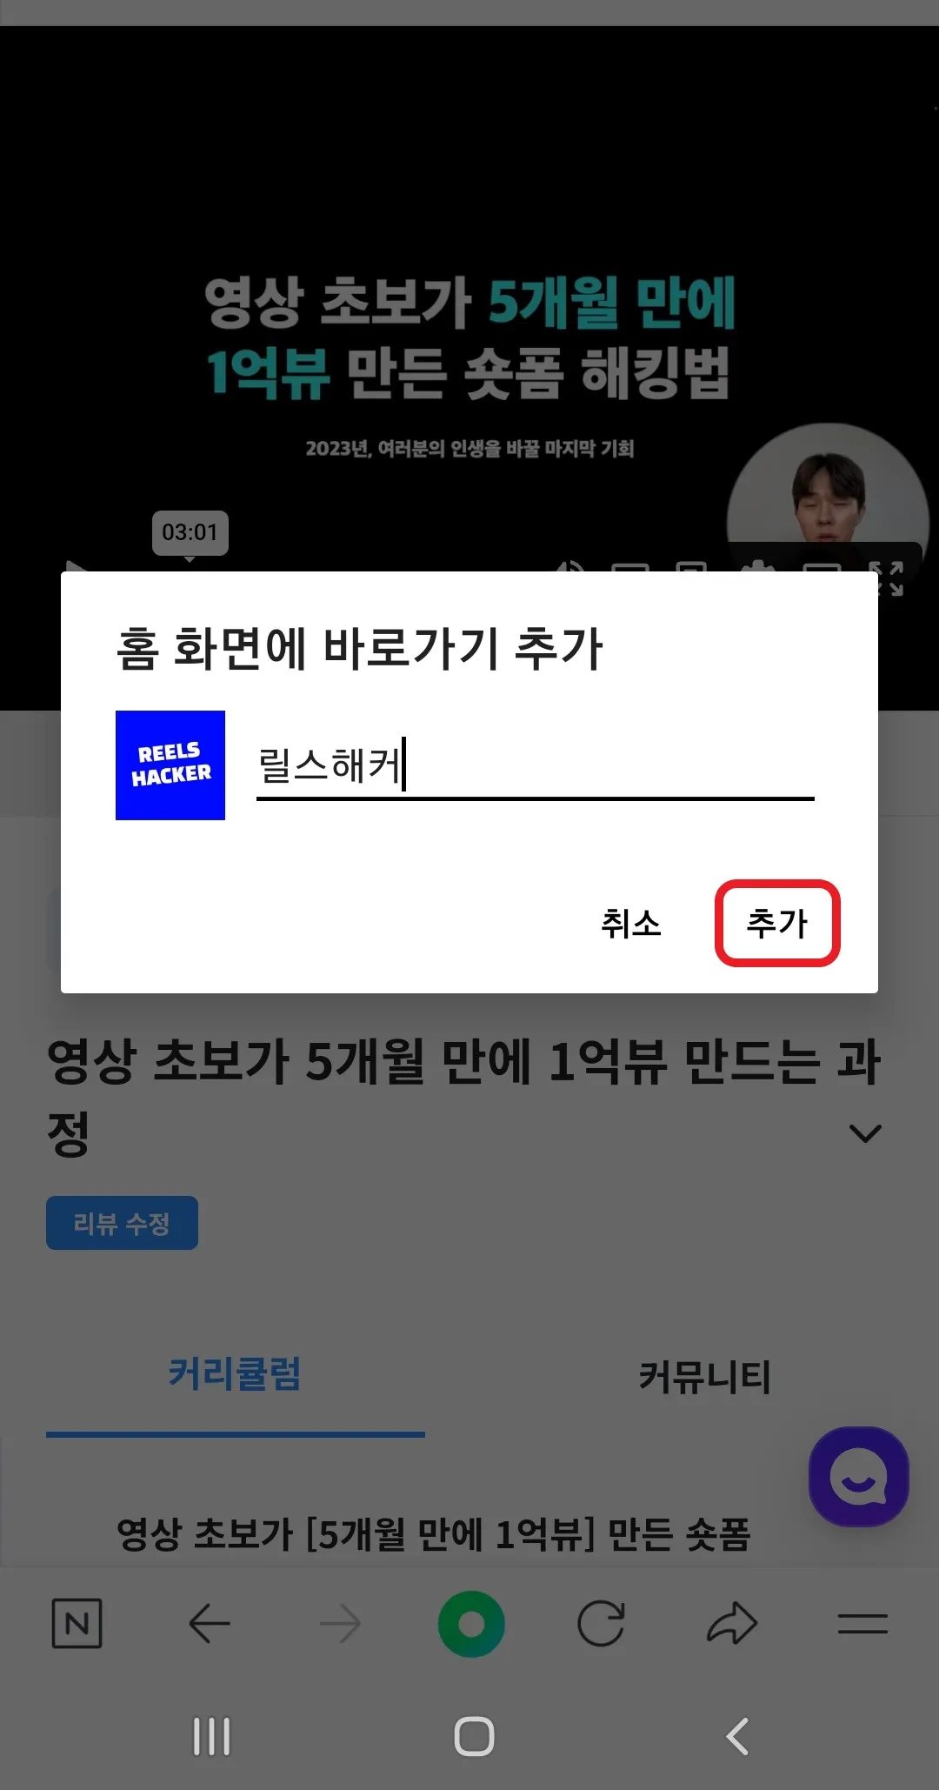Open the purple chat support bubble
This screenshot has height=1790, width=939.
(x=859, y=1477)
